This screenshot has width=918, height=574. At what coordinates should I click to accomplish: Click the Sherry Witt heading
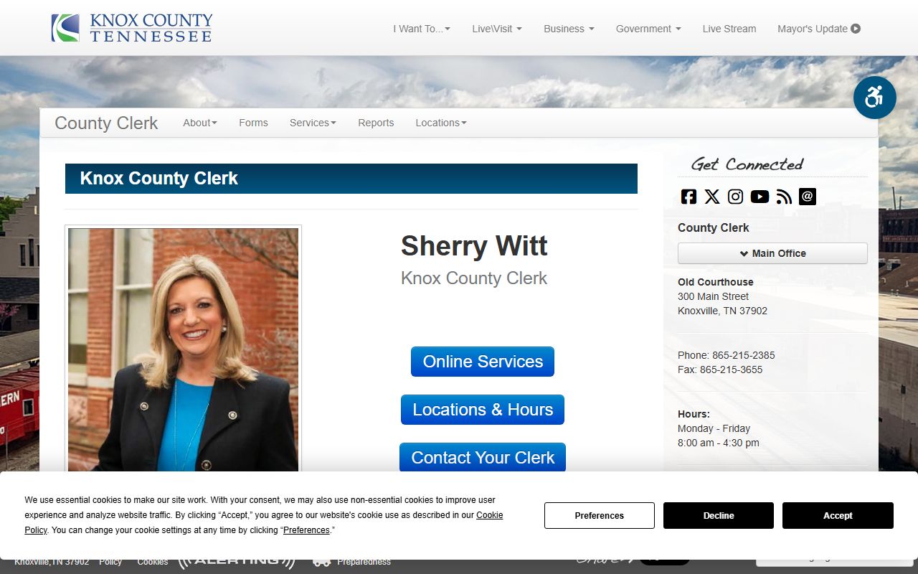coord(474,246)
